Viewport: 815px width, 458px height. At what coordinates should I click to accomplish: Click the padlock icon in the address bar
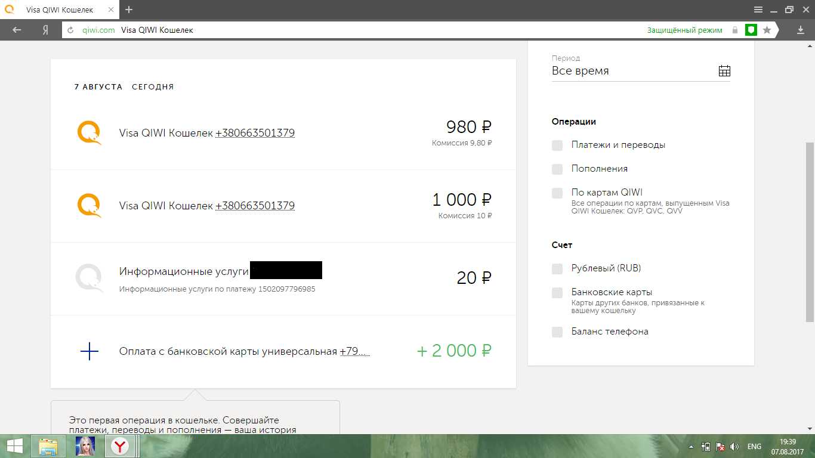tap(735, 30)
